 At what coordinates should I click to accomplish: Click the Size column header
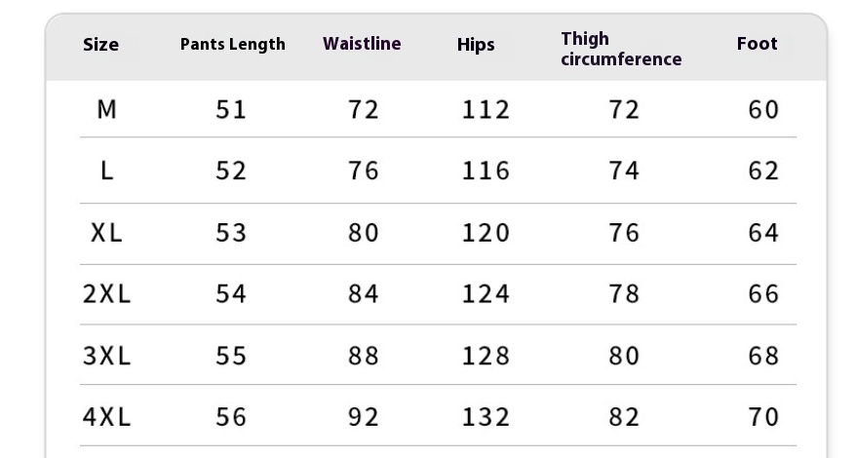pyautogui.click(x=100, y=45)
